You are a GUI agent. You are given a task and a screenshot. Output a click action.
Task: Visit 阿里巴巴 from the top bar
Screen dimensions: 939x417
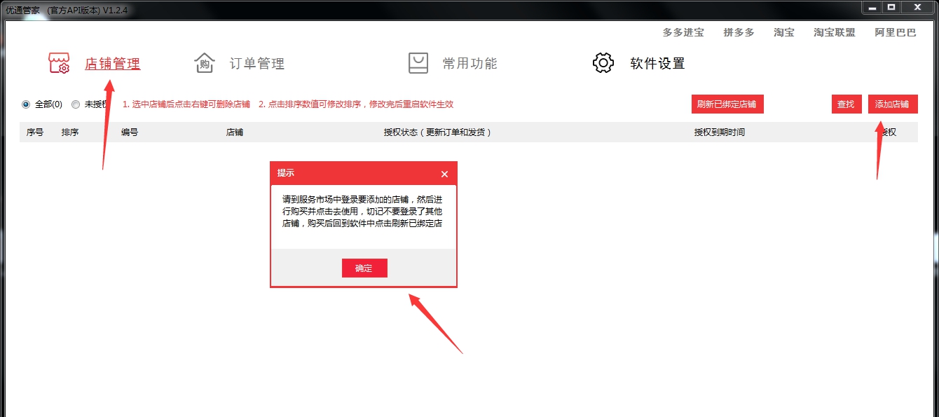coord(896,32)
